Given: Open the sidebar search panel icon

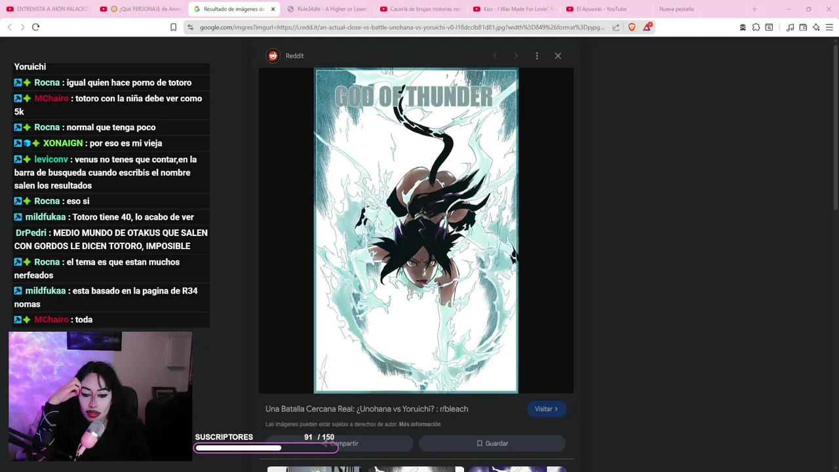Looking at the screenshot, I should point(769,27).
